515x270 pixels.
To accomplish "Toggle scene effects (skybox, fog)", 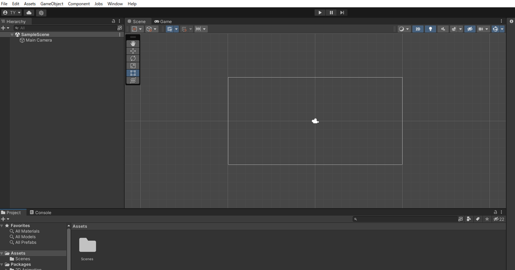I will tap(454, 29).
